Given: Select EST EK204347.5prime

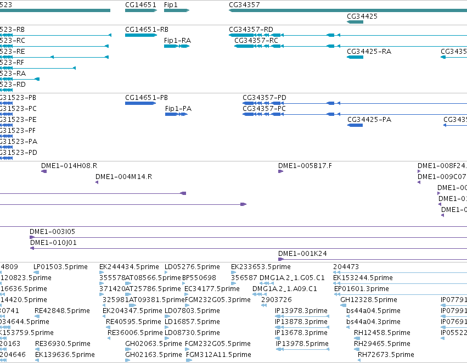Looking at the screenshot, I should tap(132, 311).
